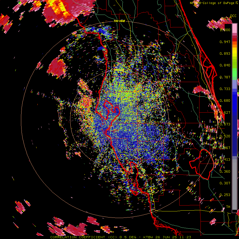
Task: Pick the lavender segment of the color bar
Action: click(234, 84)
